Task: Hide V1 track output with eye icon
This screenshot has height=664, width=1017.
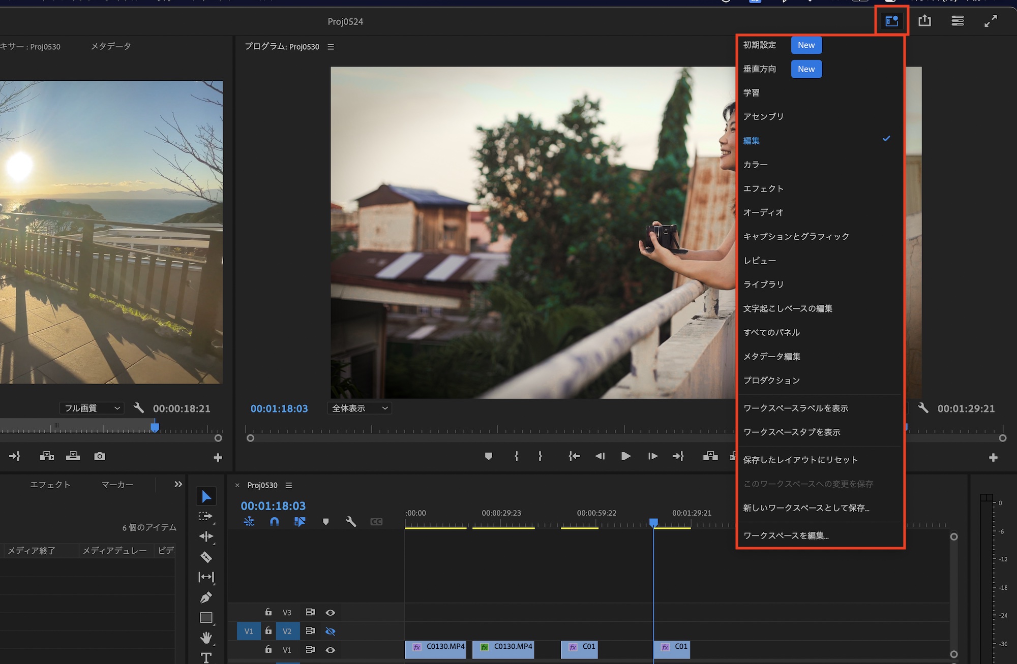Action: pos(330,650)
